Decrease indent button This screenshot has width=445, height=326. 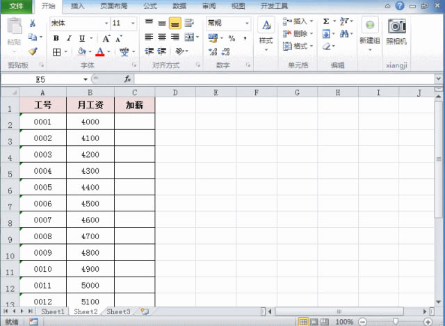[149, 51]
